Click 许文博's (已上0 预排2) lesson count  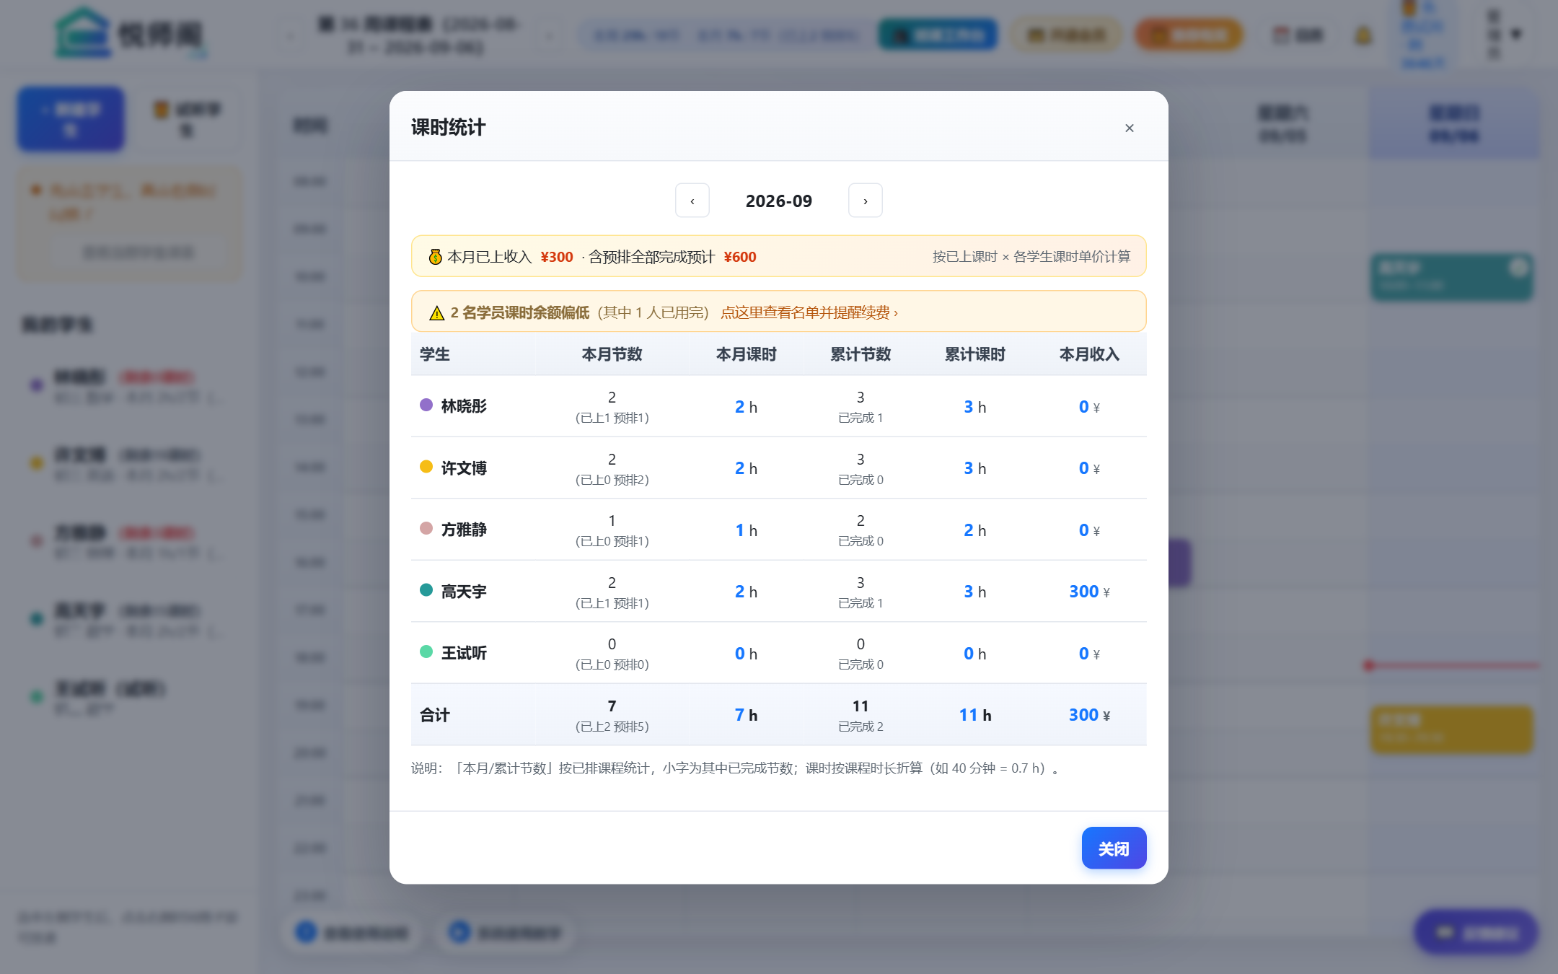[x=612, y=480]
